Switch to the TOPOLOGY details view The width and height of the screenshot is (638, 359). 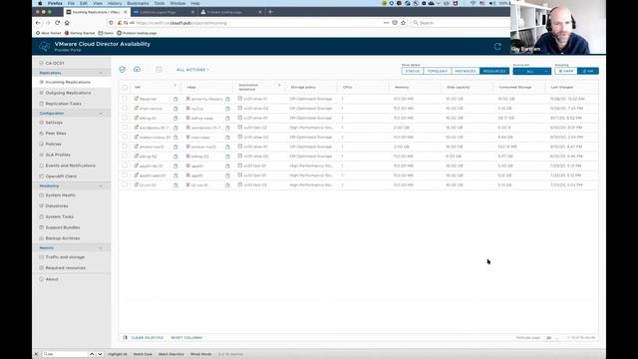[x=438, y=71]
